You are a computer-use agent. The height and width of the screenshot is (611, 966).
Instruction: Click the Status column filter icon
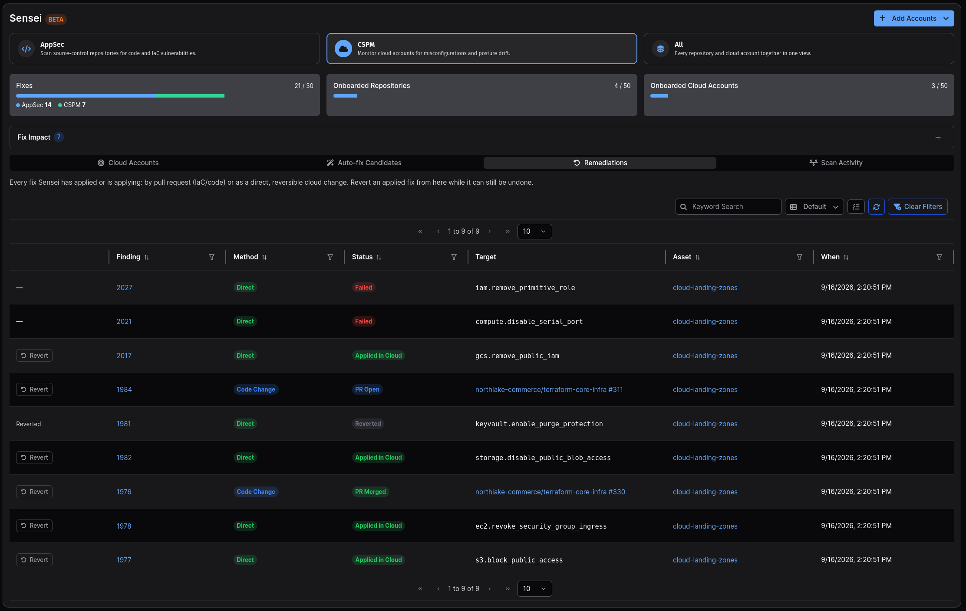[x=454, y=257]
